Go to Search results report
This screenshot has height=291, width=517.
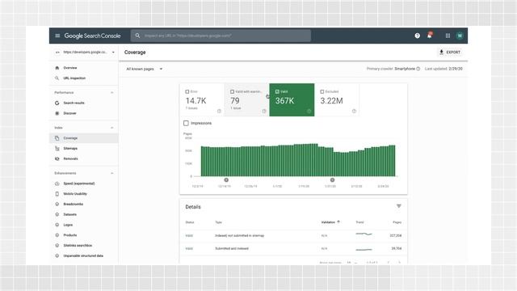84,103
